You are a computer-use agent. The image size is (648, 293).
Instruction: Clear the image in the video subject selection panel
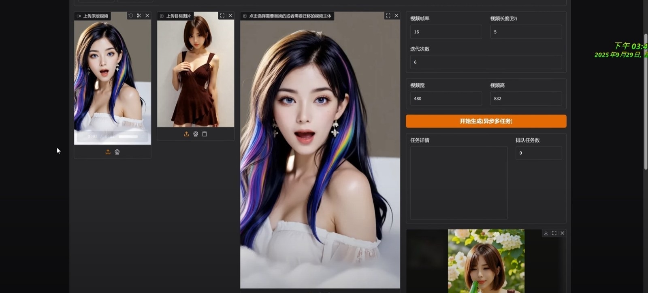tap(396, 16)
